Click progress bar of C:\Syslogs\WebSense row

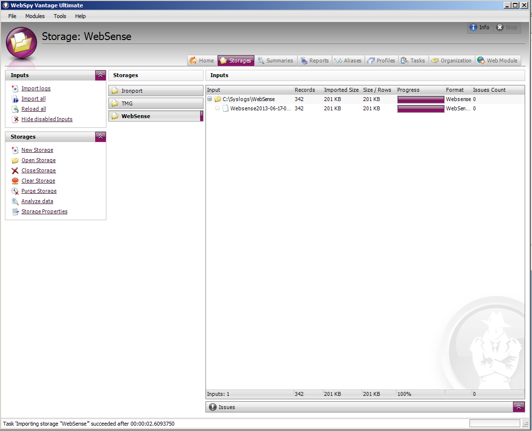421,99
